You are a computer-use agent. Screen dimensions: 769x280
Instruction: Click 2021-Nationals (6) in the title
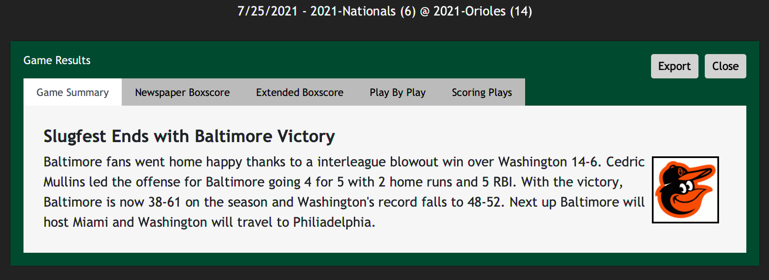pyautogui.click(x=363, y=11)
